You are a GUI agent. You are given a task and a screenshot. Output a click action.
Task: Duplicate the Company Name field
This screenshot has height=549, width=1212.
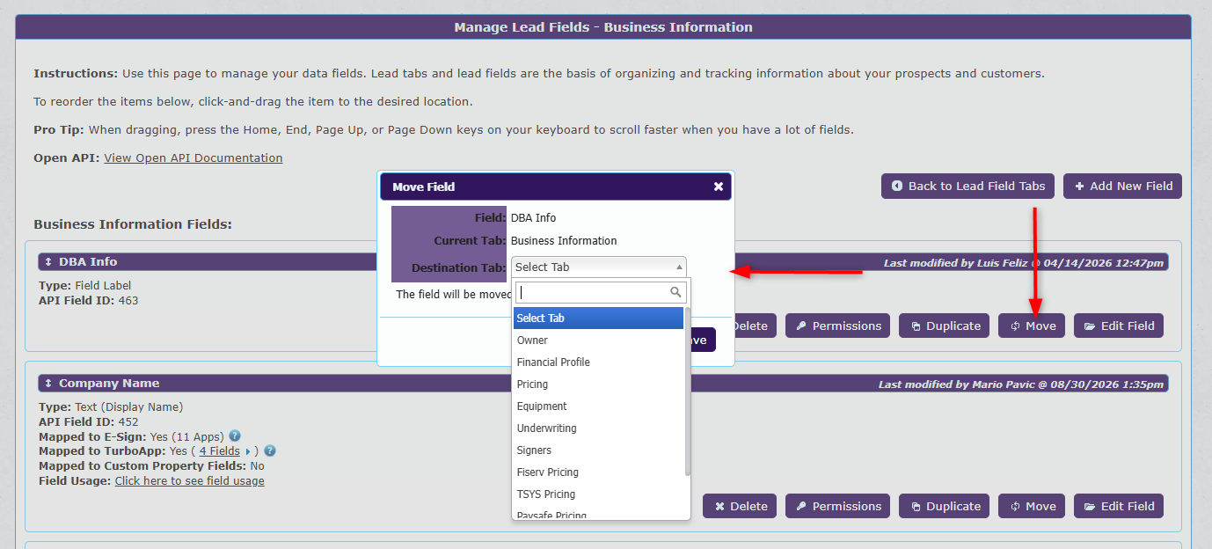tap(944, 506)
